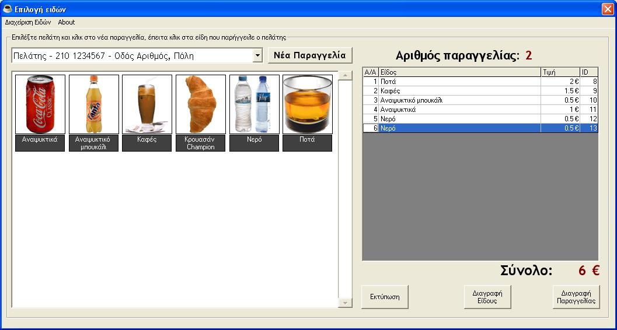Add the water bottles product image
617x330 pixels.
tap(254, 104)
